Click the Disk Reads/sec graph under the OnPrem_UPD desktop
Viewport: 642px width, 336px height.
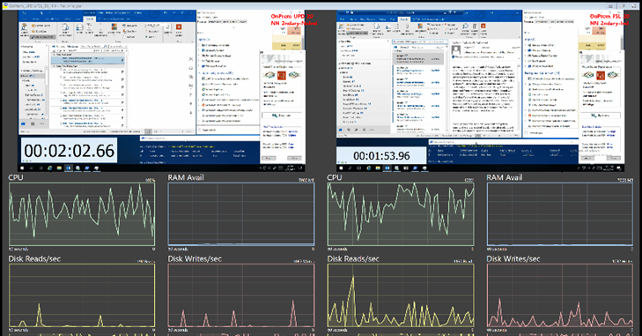[82, 295]
